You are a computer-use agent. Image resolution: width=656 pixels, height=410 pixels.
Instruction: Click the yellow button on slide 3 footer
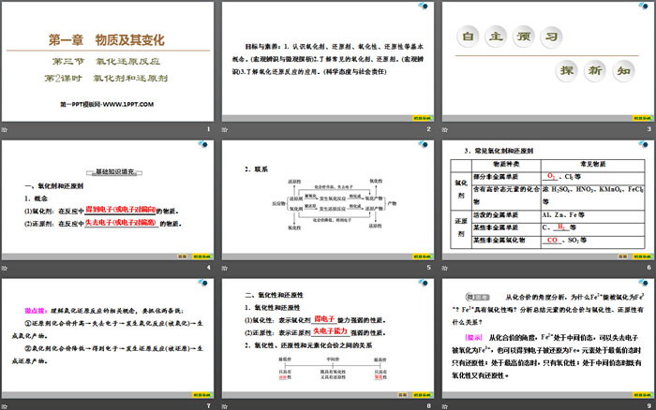[x=642, y=118]
